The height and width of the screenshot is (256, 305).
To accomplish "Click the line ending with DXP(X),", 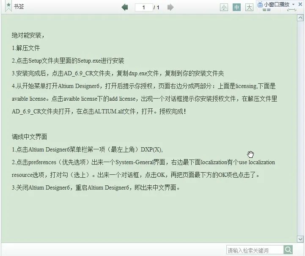I will pos(87,149).
